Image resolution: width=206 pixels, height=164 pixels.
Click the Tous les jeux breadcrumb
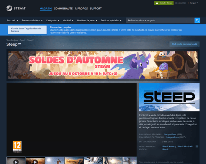tap(12, 40)
